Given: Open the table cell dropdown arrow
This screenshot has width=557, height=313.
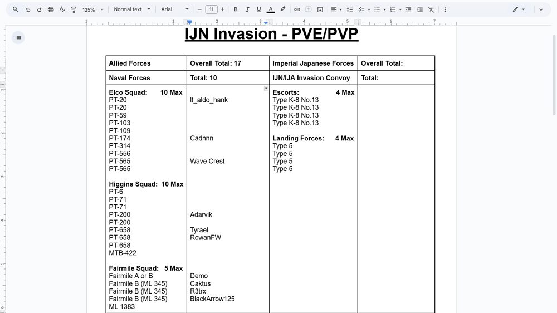Looking at the screenshot, I should point(266,88).
